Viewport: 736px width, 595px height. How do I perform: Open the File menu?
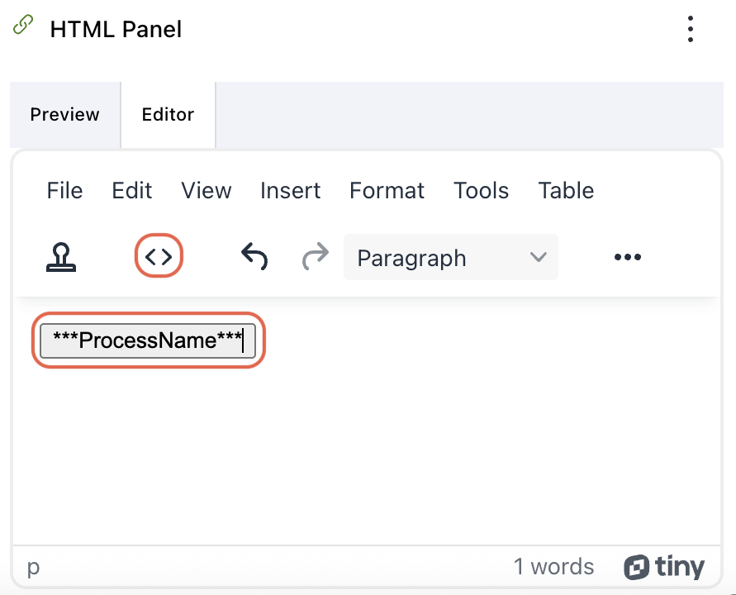tap(64, 191)
